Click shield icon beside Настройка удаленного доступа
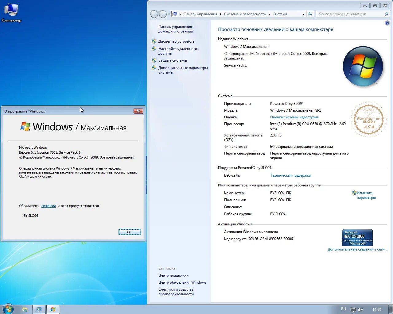This screenshot has height=314, width=393. [154, 49]
